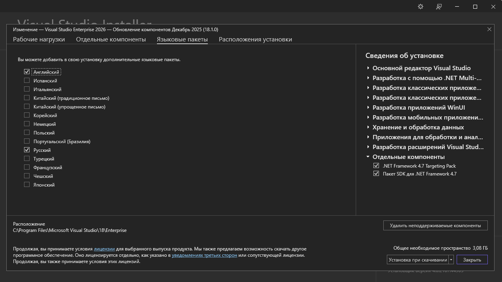The width and height of the screenshot is (502, 282).
Task: Maximize the Visual Studio Installer window
Action: pyautogui.click(x=475, y=7)
